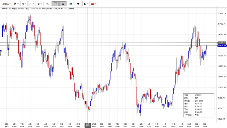This screenshot has height=128, width=227.
Task: Open the line drawing tools dropdown
Action: 32,4
